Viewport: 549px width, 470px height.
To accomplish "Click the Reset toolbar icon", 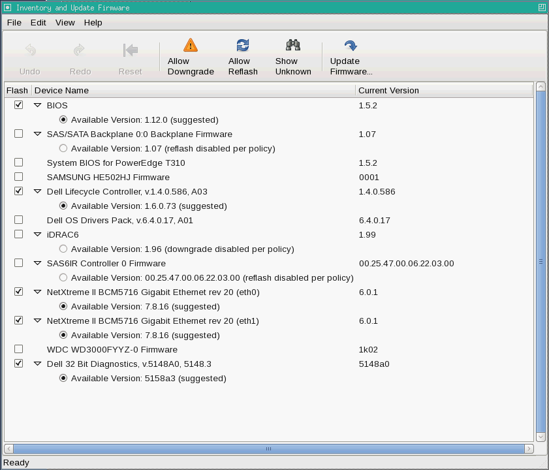I will point(131,50).
